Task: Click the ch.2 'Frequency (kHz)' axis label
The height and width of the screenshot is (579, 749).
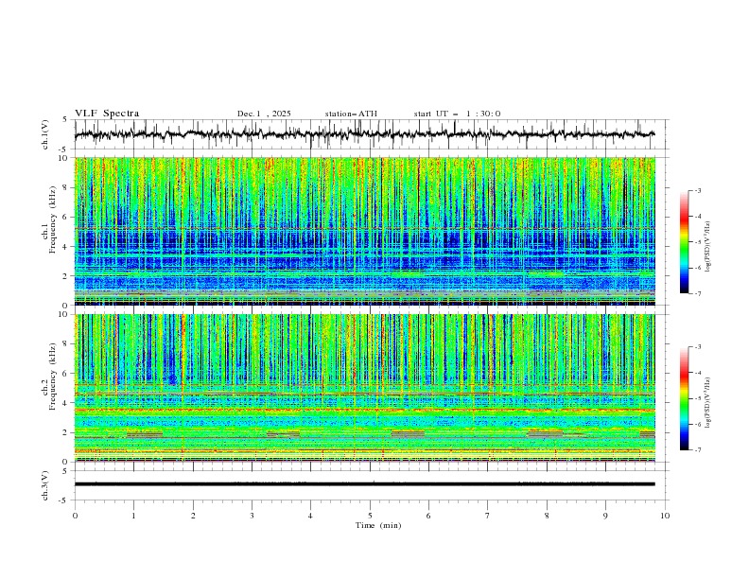Action: point(53,377)
